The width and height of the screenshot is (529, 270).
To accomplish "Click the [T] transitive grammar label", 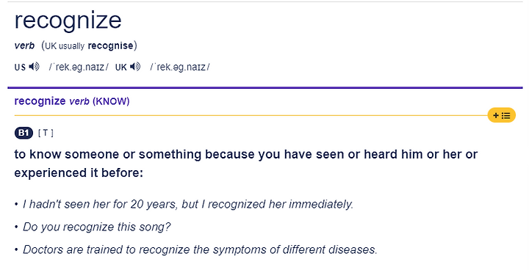I will (46, 133).
